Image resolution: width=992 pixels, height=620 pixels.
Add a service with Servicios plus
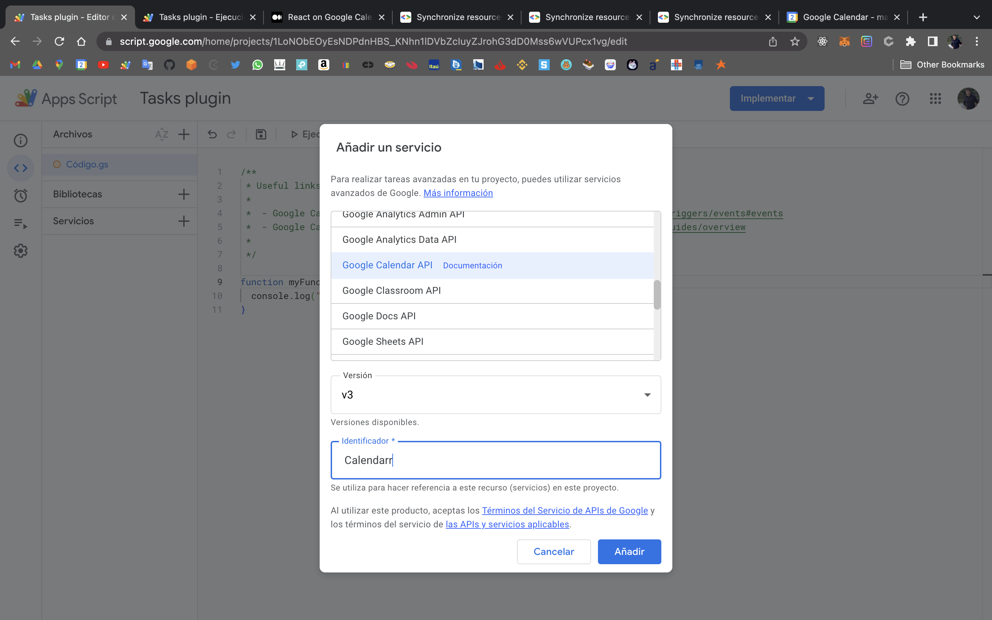184,221
